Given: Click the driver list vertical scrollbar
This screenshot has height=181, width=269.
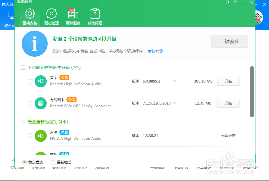Looking at the screenshot, I should (x=252, y=92).
